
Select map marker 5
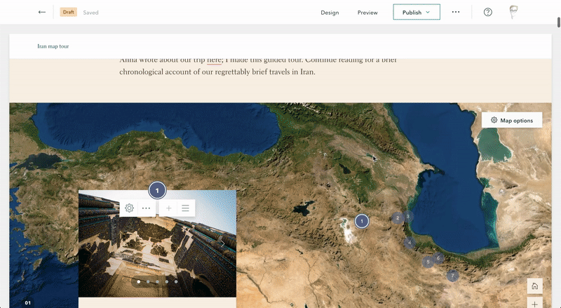pyautogui.click(x=428, y=262)
